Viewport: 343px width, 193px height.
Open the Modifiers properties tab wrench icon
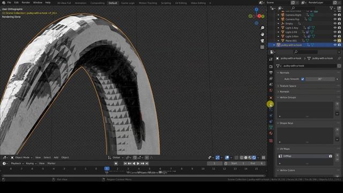click(x=271, y=104)
